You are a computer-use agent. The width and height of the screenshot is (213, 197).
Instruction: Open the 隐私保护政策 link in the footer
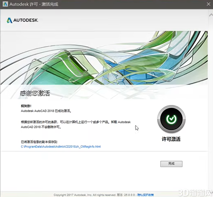pos(145,195)
